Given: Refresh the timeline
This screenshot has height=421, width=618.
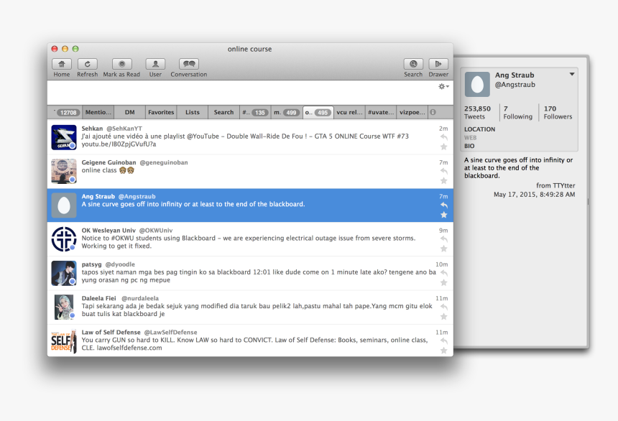Looking at the screenshot, I should coord(87,65).
